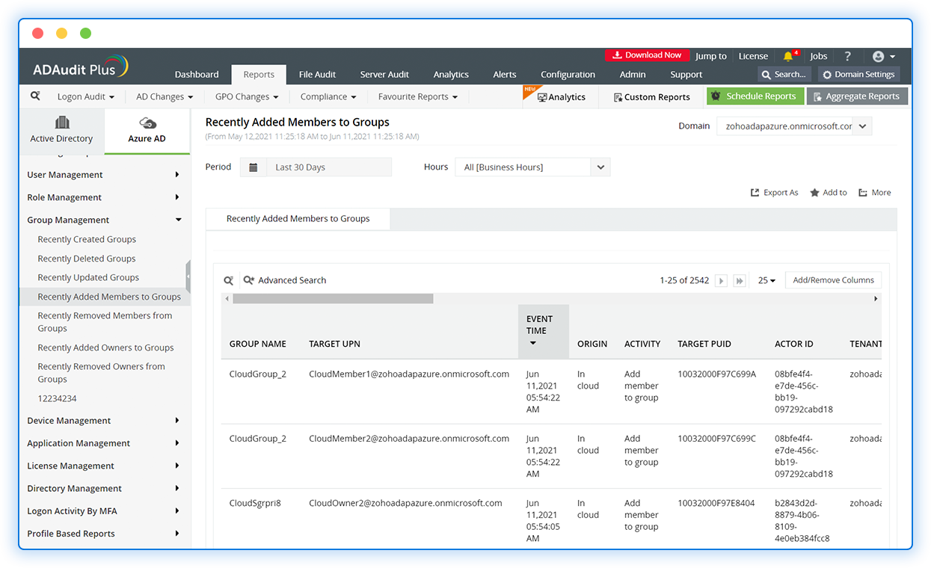The width and height of the screenshot is (931, 568).
Task: Sort by the Event Time column
Action: (544, 331)
